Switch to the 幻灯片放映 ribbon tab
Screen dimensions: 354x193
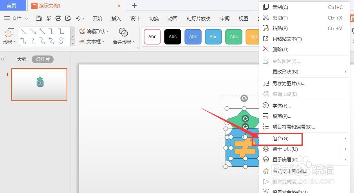pos(199,18)
